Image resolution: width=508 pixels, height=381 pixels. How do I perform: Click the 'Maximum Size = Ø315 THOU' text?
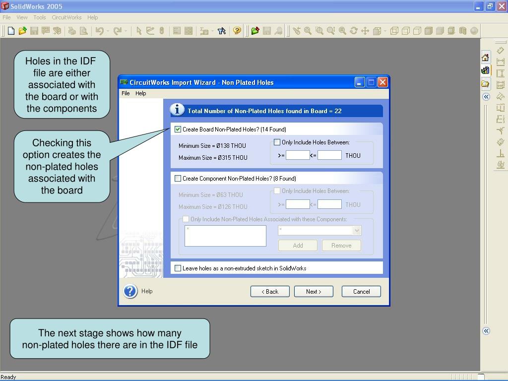213,158
